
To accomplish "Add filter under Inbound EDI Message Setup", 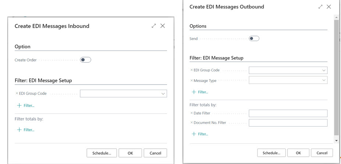I will pos(26,105).
